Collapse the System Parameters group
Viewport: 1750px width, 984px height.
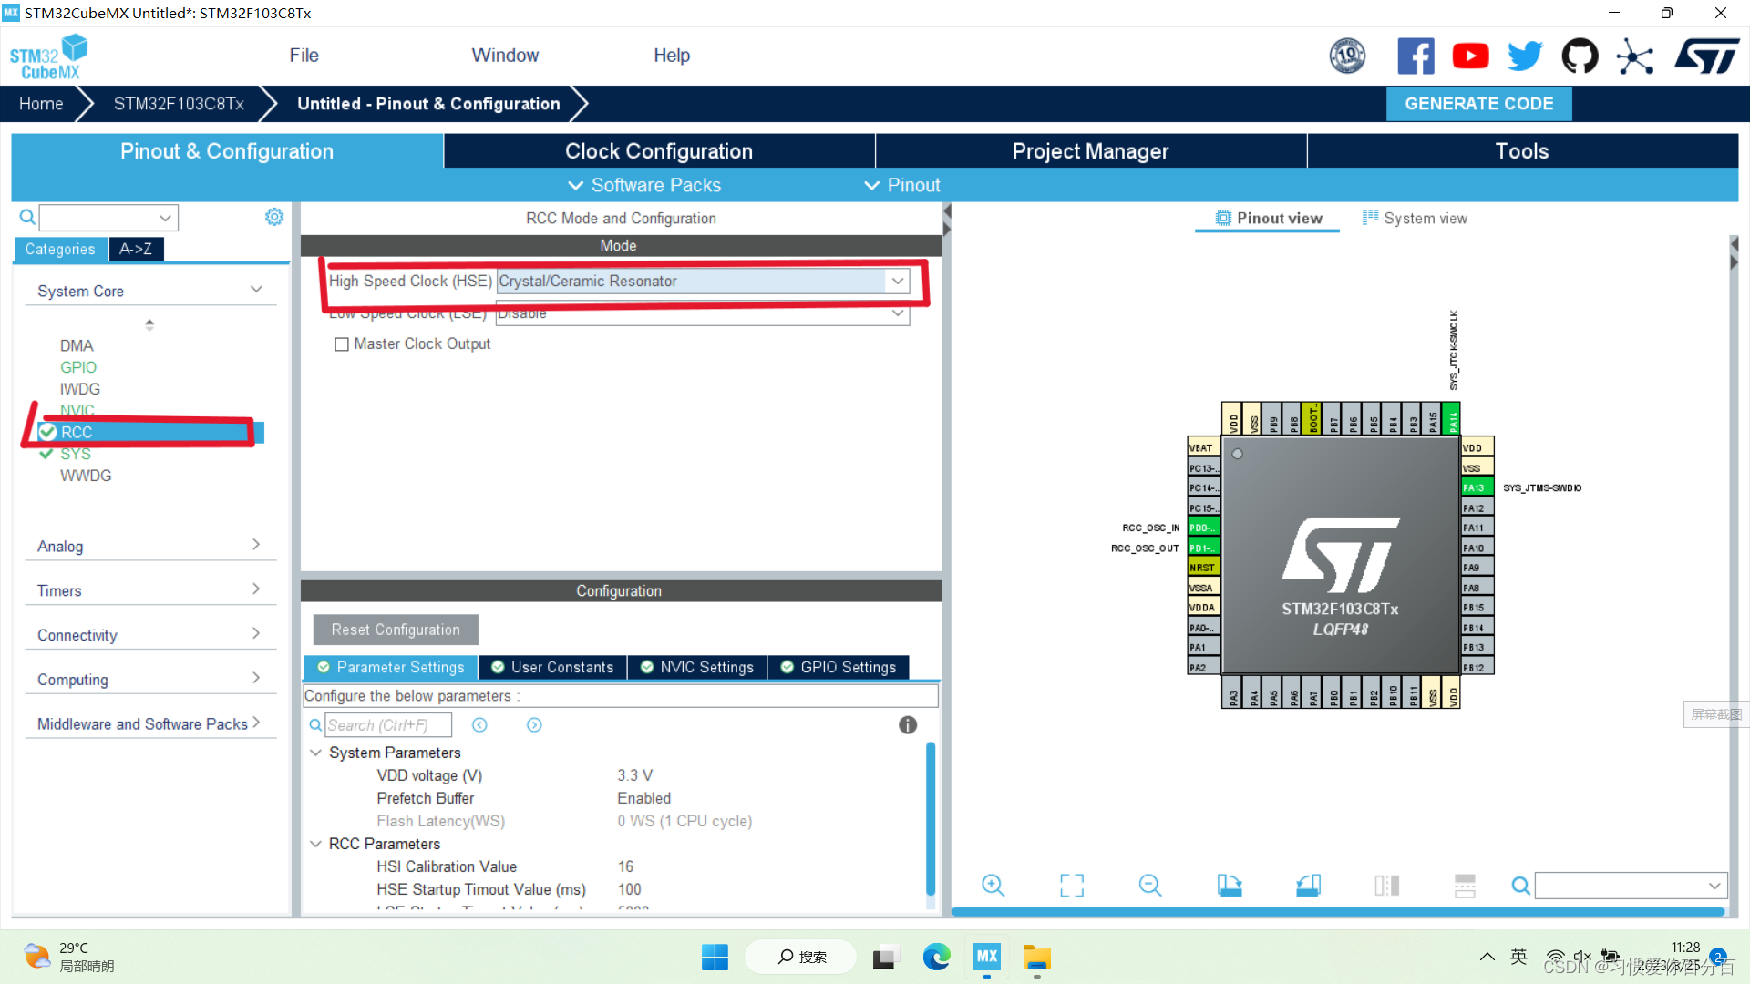[x=316, y=753]
